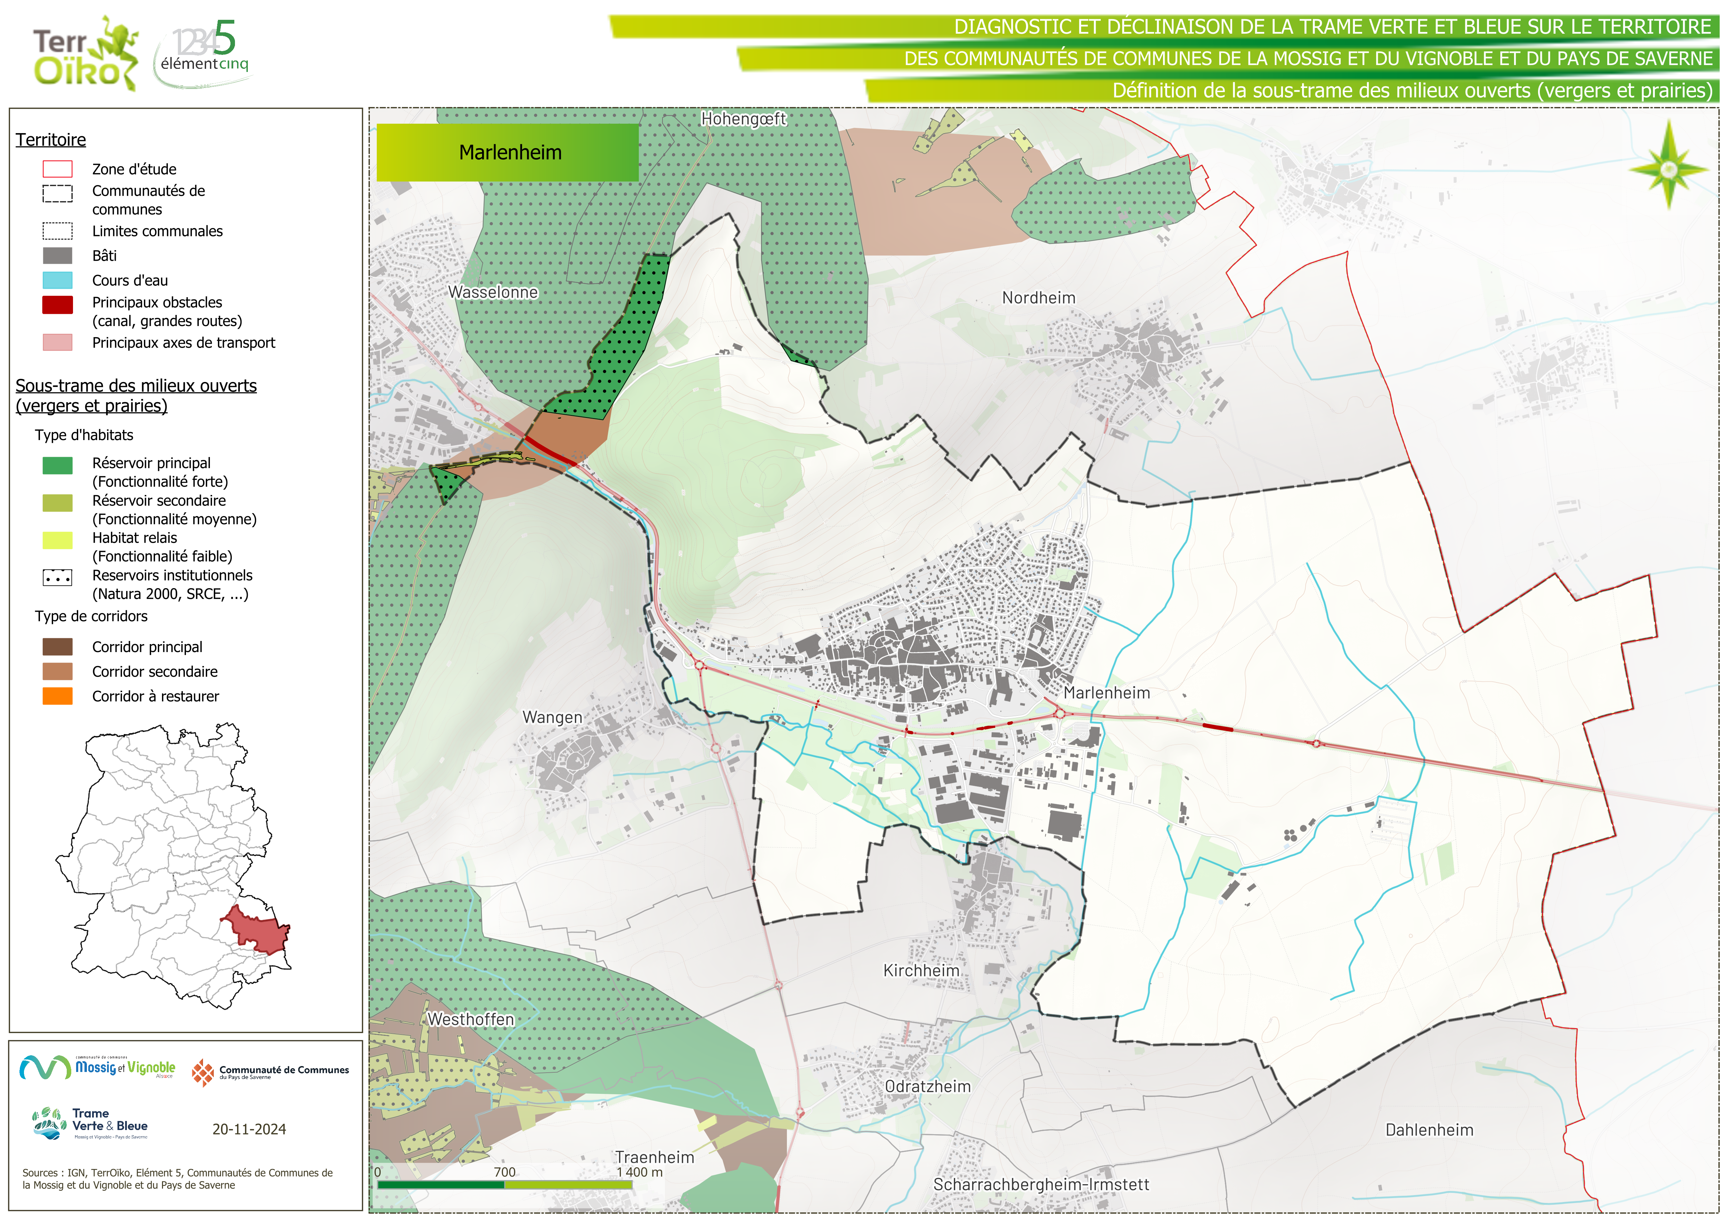Click the Cours d'eau blue swatch
This screenshot has width=1724, height=1219.
coord(58,280)
